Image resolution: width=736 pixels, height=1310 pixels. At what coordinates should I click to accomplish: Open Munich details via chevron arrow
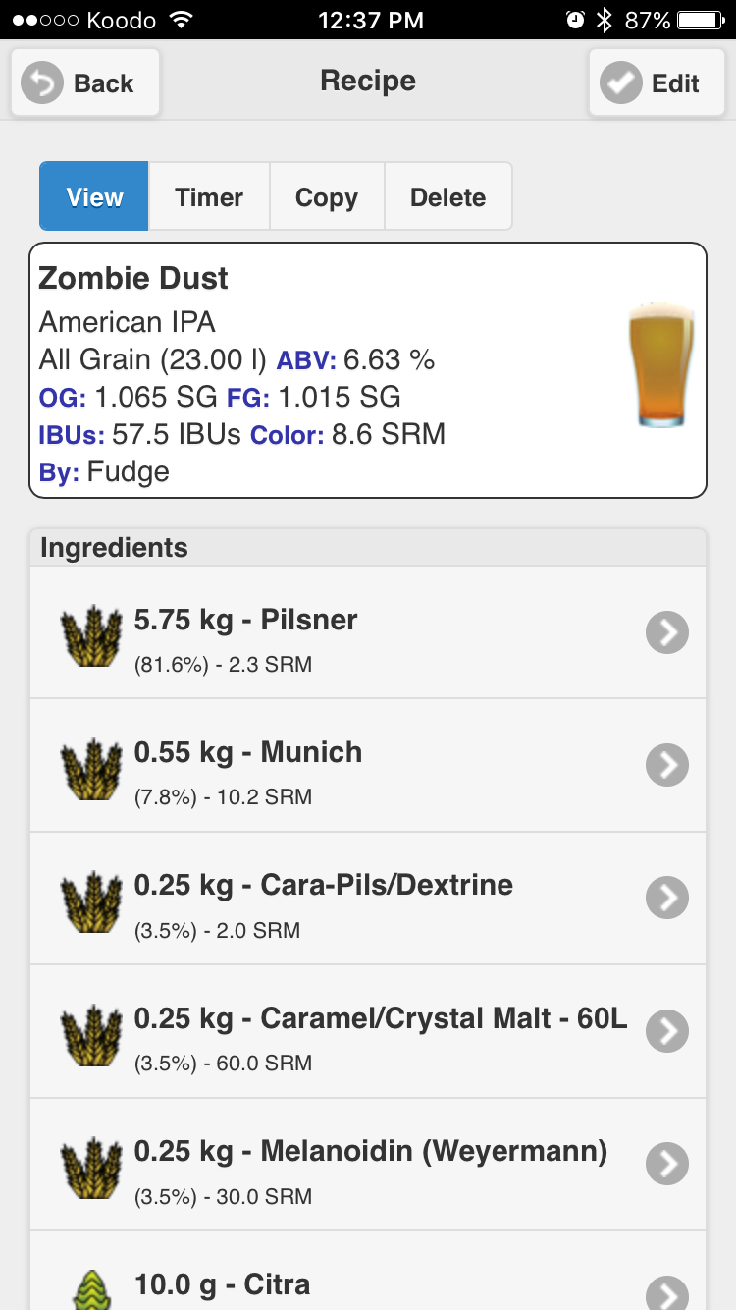[667, 766]
